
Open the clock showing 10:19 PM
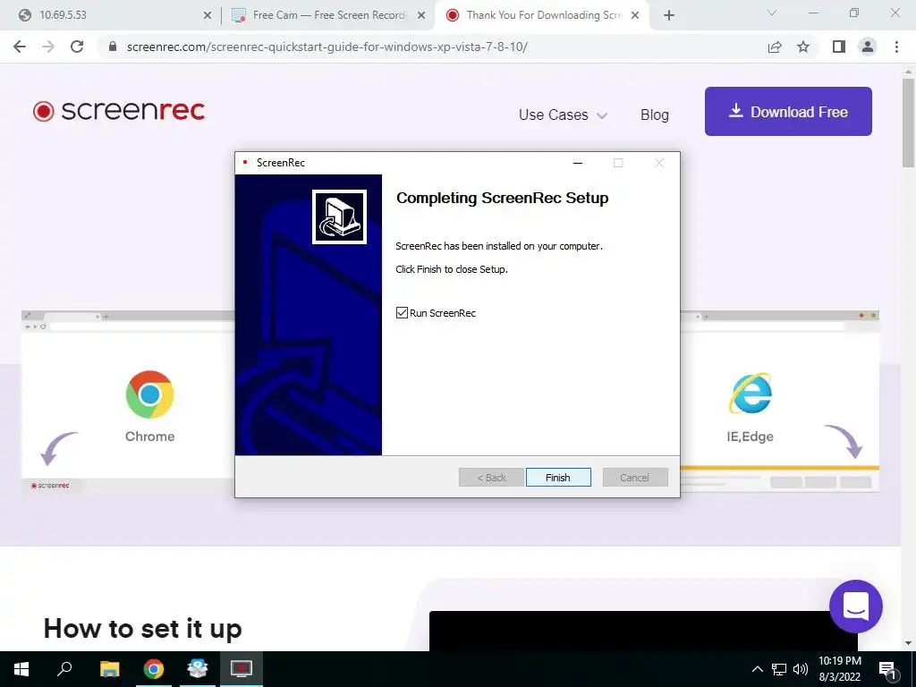(840, 669)
